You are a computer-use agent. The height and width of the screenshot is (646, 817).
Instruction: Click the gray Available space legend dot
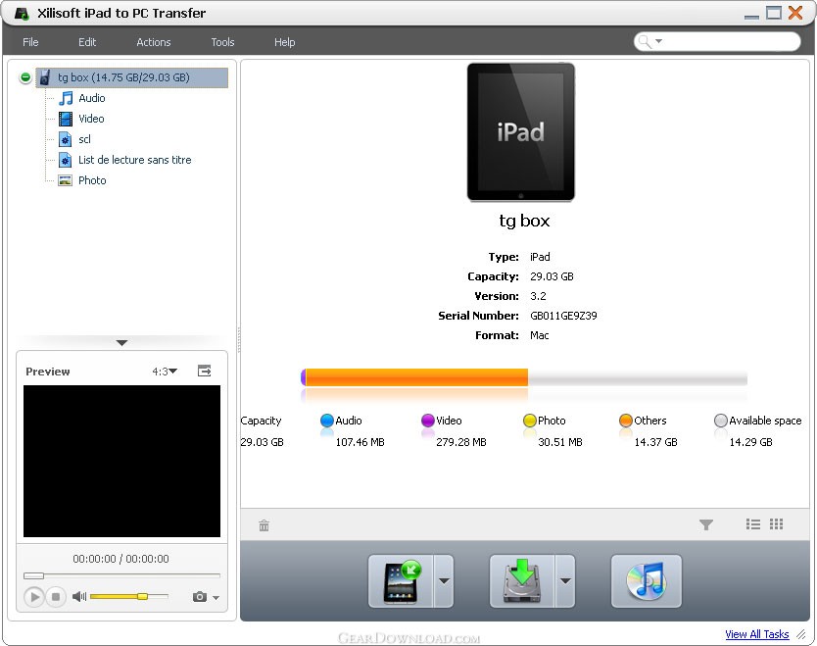click(x=721, y=421)
